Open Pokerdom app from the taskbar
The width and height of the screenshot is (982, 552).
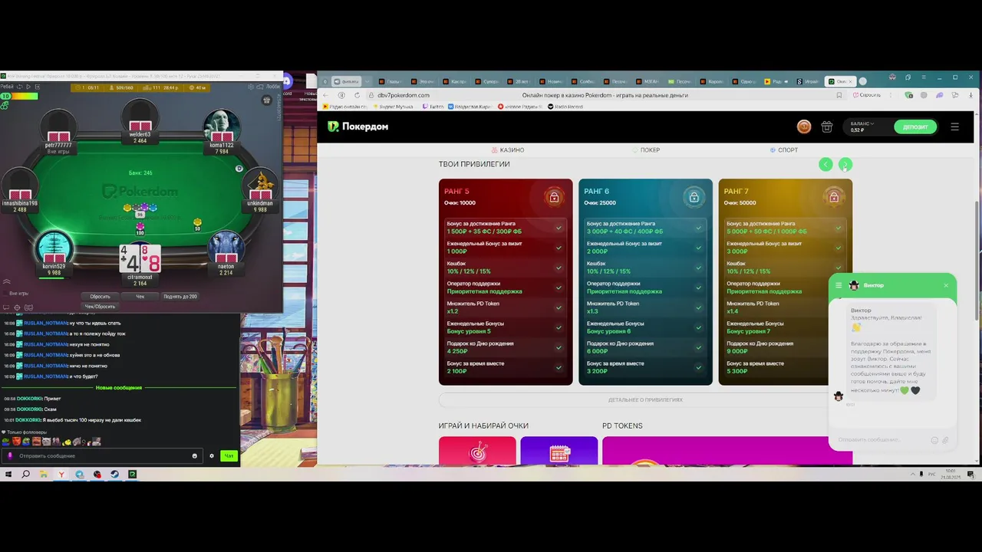(x=132, y=475)
